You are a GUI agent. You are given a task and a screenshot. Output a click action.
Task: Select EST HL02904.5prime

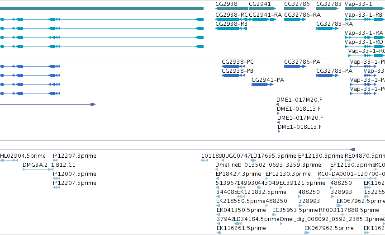(x=23, y=156)
